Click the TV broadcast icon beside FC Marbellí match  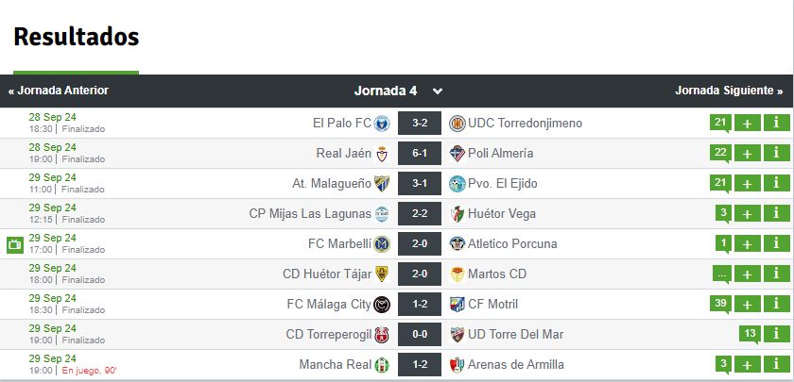coord(15,244)
